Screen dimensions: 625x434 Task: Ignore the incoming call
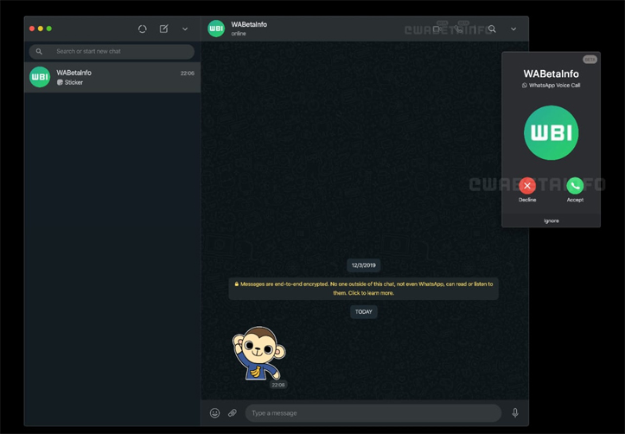(552, 220)
